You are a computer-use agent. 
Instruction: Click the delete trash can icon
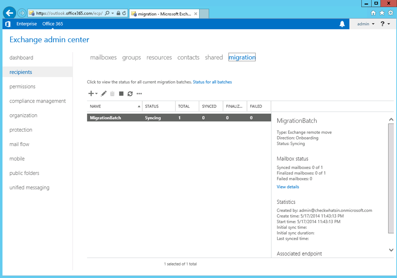point(112,94)
